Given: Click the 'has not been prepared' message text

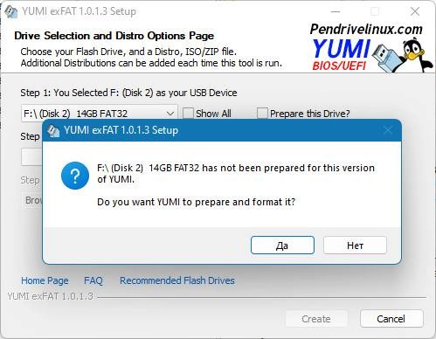Looking at the screenshot, I should 236,173.
